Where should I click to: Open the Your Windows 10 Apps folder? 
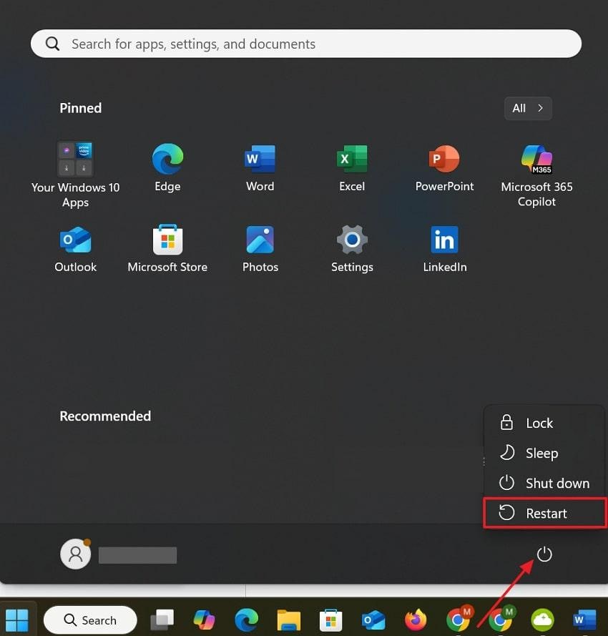pyautogui.click(x=75, y=175)
